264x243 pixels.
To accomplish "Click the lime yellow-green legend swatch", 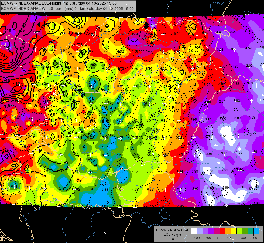I will [239, 231].
